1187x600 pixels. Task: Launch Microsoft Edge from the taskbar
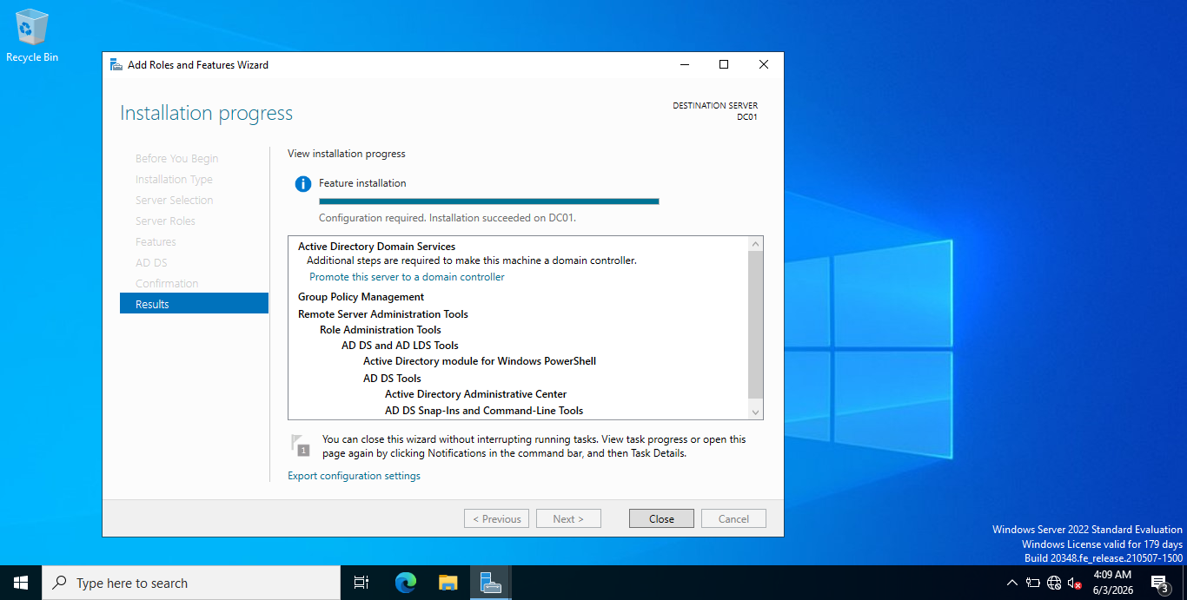point(406,583)
